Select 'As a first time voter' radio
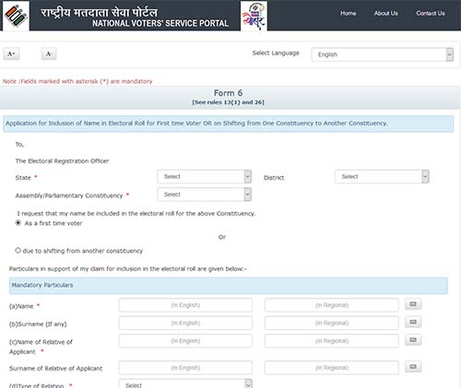Viewport: 461px width, 388px height. (x=18, y=223)
